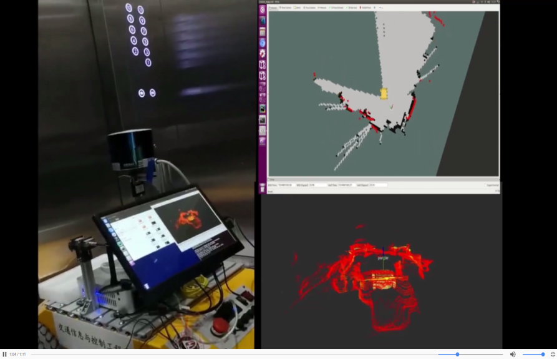Click the Wall Time field
Image resolution: width=557 pixels, height=359 pixels.
(x=346, y=185)
